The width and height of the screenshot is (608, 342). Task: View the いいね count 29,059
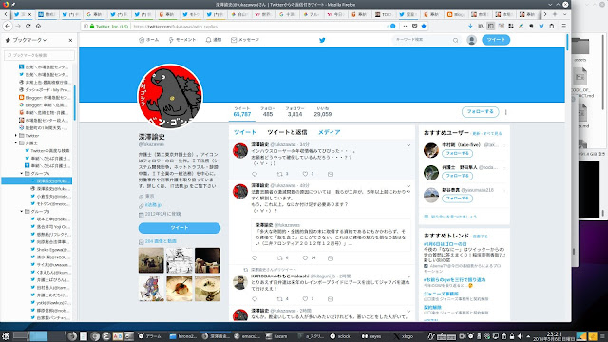pyautogui.click(x=323, y=112)
